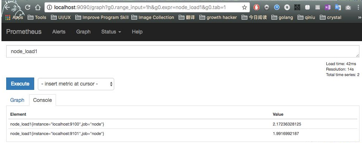Click the value 2.17236328125

(287, 124)
